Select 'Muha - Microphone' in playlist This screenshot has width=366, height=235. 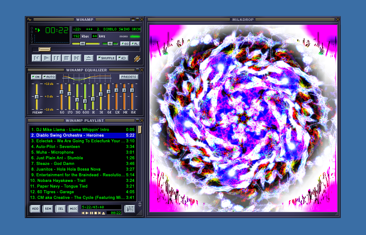pyautogui.click(x=83, y=152)
